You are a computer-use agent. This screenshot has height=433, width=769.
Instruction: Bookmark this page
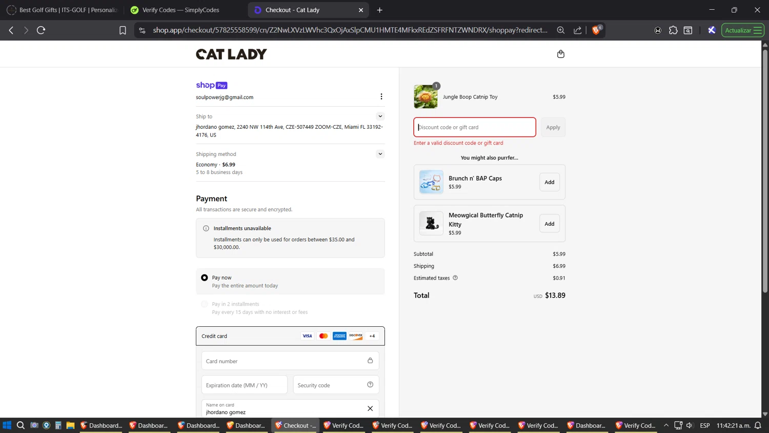[123, 30]
